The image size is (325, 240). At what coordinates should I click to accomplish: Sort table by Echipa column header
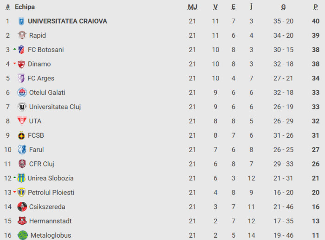coord(25,7)
